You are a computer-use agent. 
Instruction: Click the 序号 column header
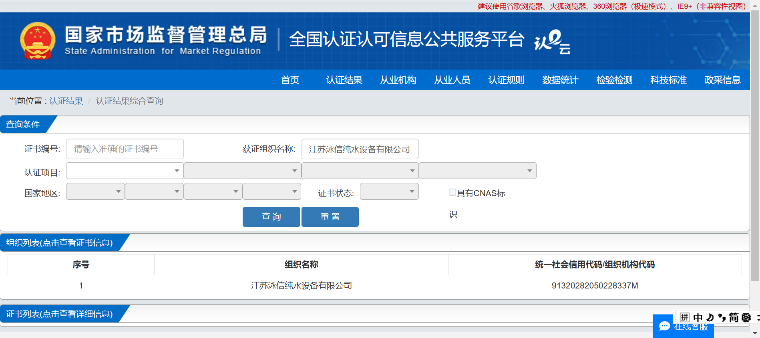coord(81,264)
